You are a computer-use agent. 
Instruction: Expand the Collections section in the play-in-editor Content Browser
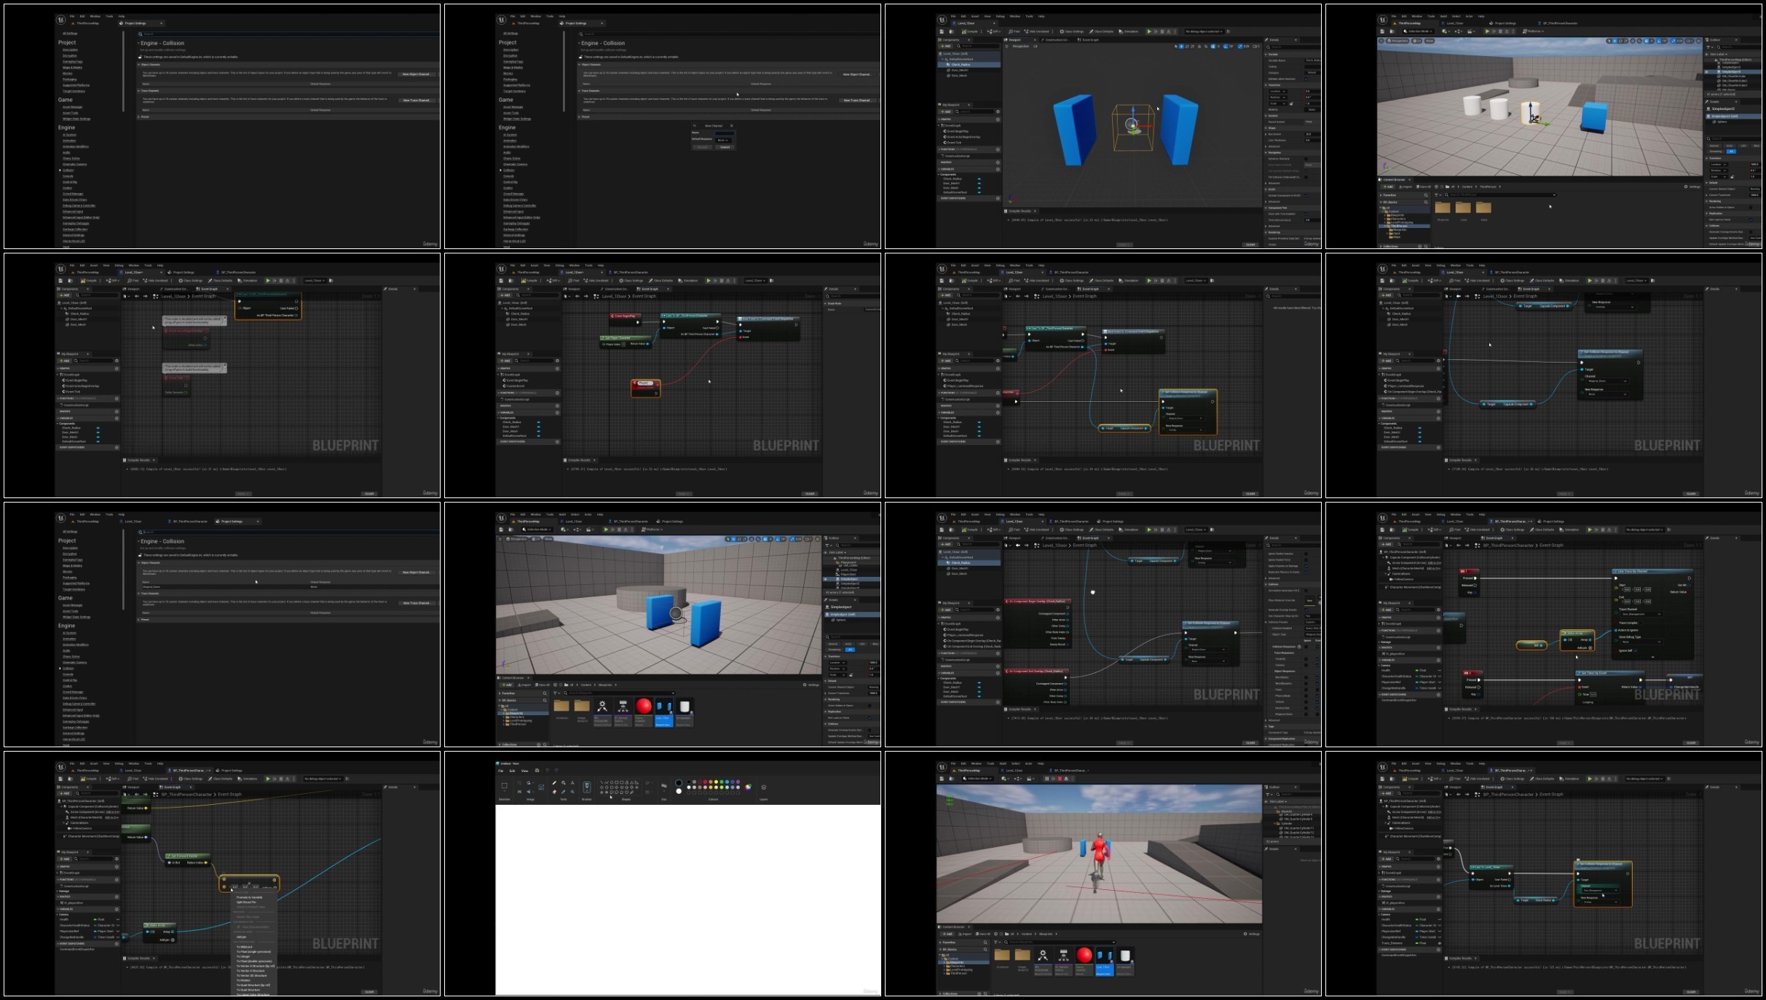[x=940, y=993]
